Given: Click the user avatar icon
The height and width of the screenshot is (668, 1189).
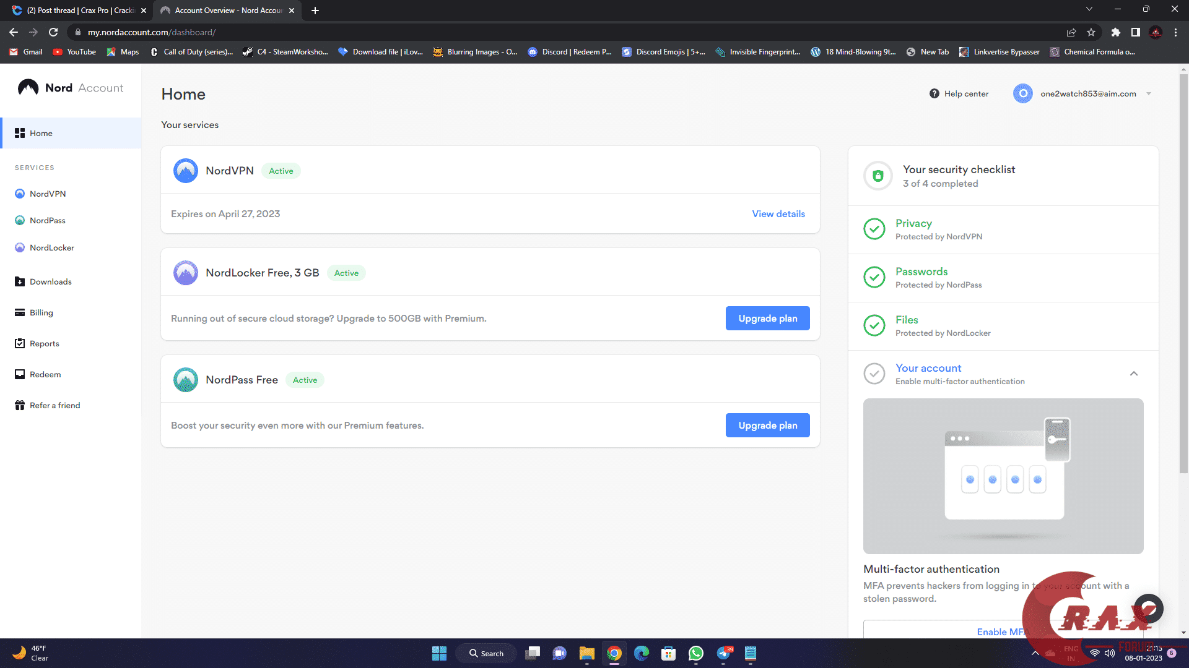Looking at the screenshot, I should coord(1023,93).
